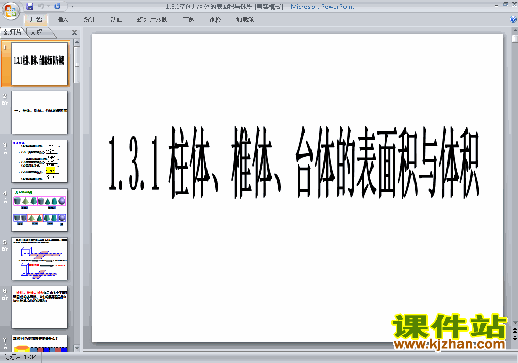This screenshot has height=363, width=518.
Task: Select the 幻灯片 pane tab
Action: pyautogui.click(x=13, y=32)
